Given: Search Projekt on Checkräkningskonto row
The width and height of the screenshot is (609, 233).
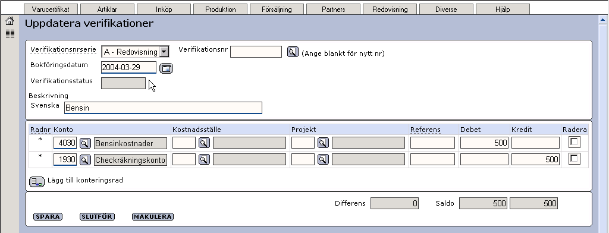Looking at the screenshot, I should click(323, 159).
